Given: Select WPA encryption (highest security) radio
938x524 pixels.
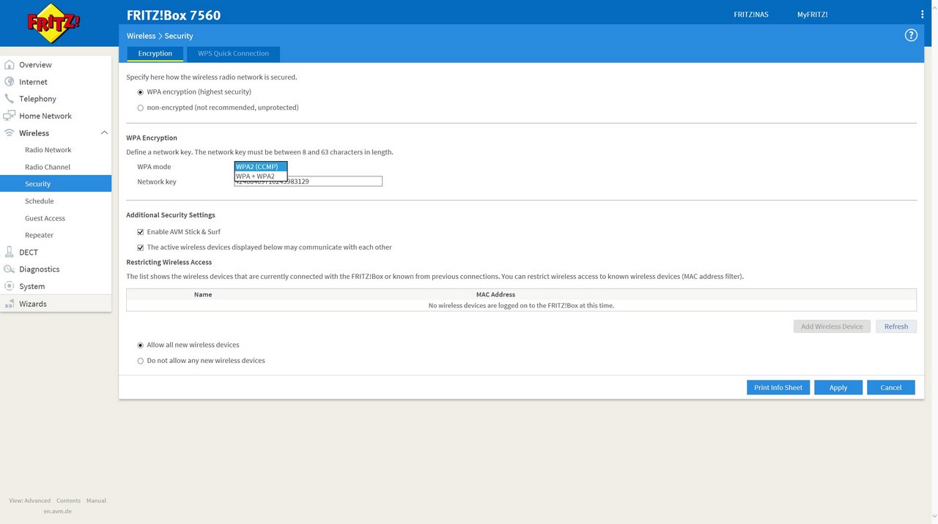Looking at the screenshot, I should tap(141, 92).
